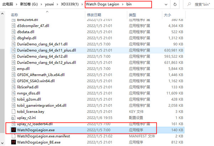Screen dimensions: 214x146
Task: Go to XD3339(1) folder in the breadcrumb
Action: click(70, 4)
